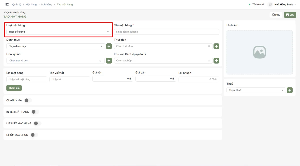Click the green plus beside Thực đơn
Viewport: 300px width, 166px height.
216,46
